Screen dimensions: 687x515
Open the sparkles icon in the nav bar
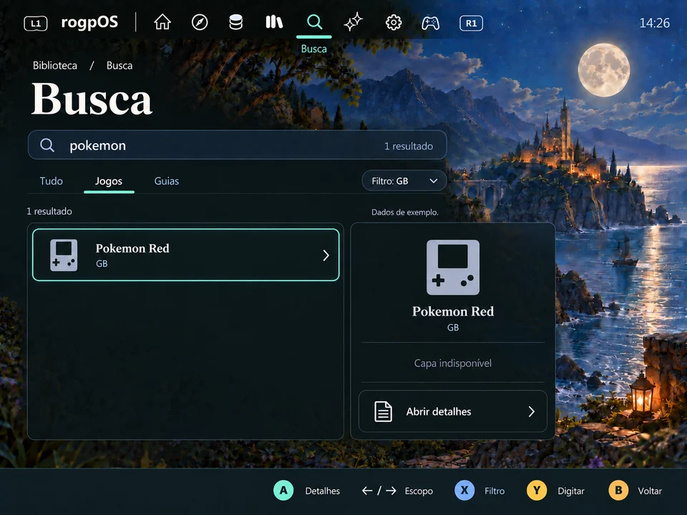(353, 22)
